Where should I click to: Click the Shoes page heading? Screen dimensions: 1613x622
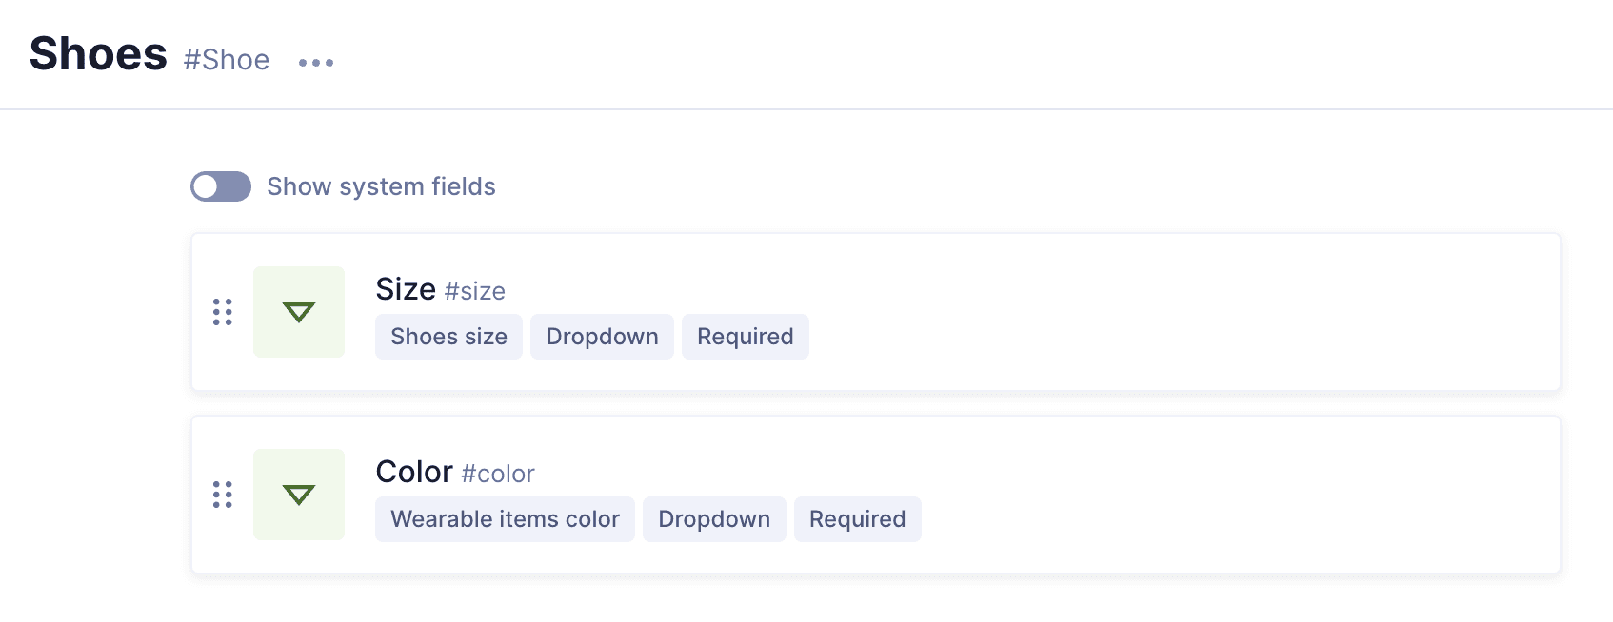pyautogui.click(x=98, y=54)
